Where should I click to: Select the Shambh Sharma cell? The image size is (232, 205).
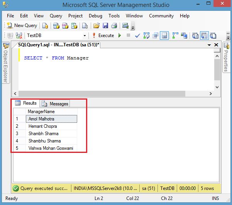(51, 134)
